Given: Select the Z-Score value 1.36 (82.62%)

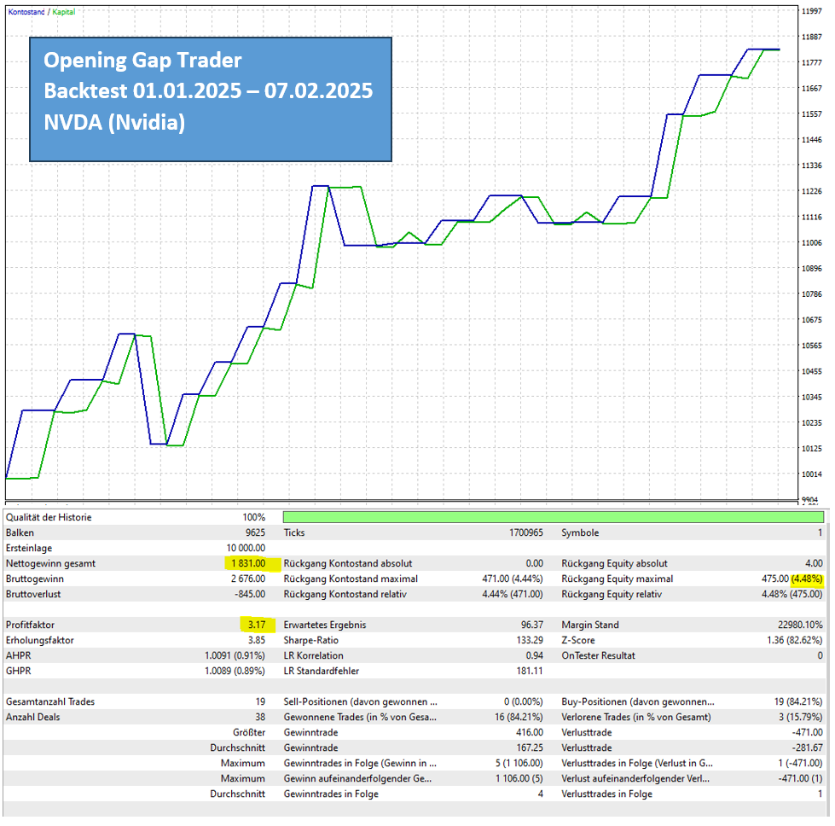Looking at the screenshot, I should point(795,641).
